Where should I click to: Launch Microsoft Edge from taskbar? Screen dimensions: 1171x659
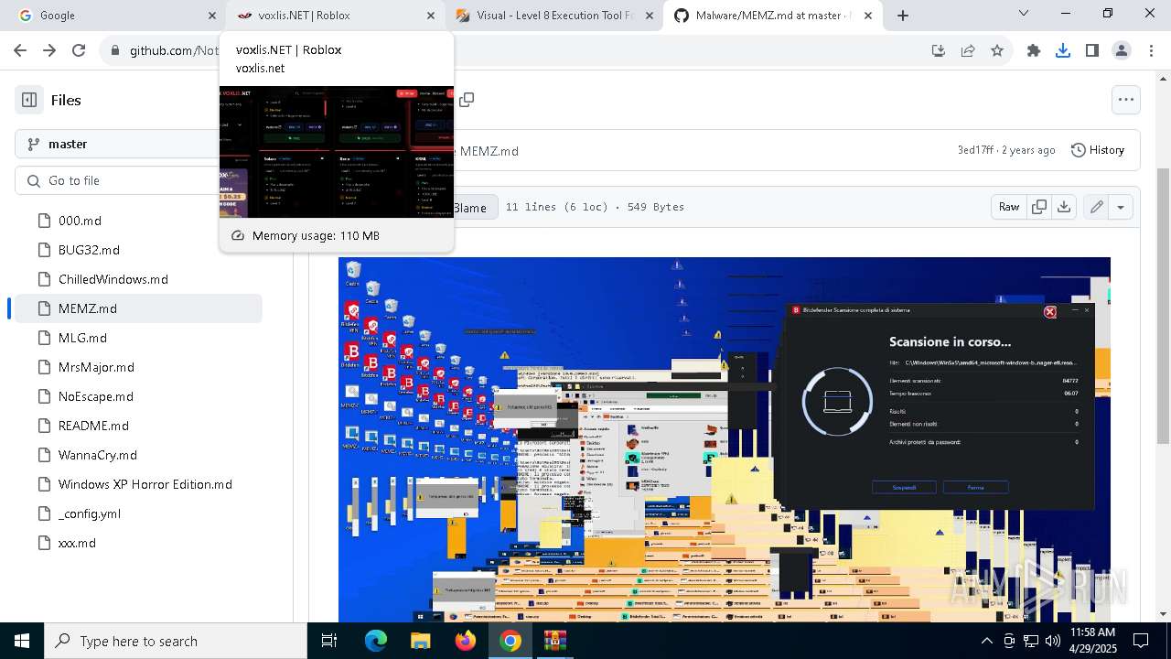[x=376, y=641]
